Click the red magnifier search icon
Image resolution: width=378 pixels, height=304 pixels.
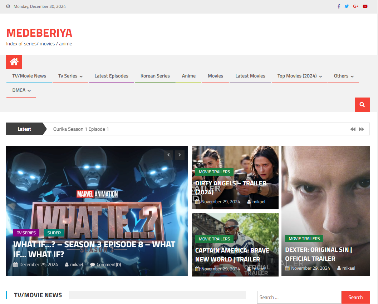[x=362, y=105]
